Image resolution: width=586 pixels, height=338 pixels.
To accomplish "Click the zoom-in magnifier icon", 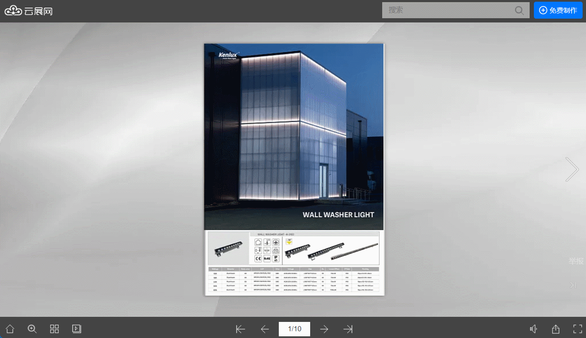I will (x=32, y=329).
